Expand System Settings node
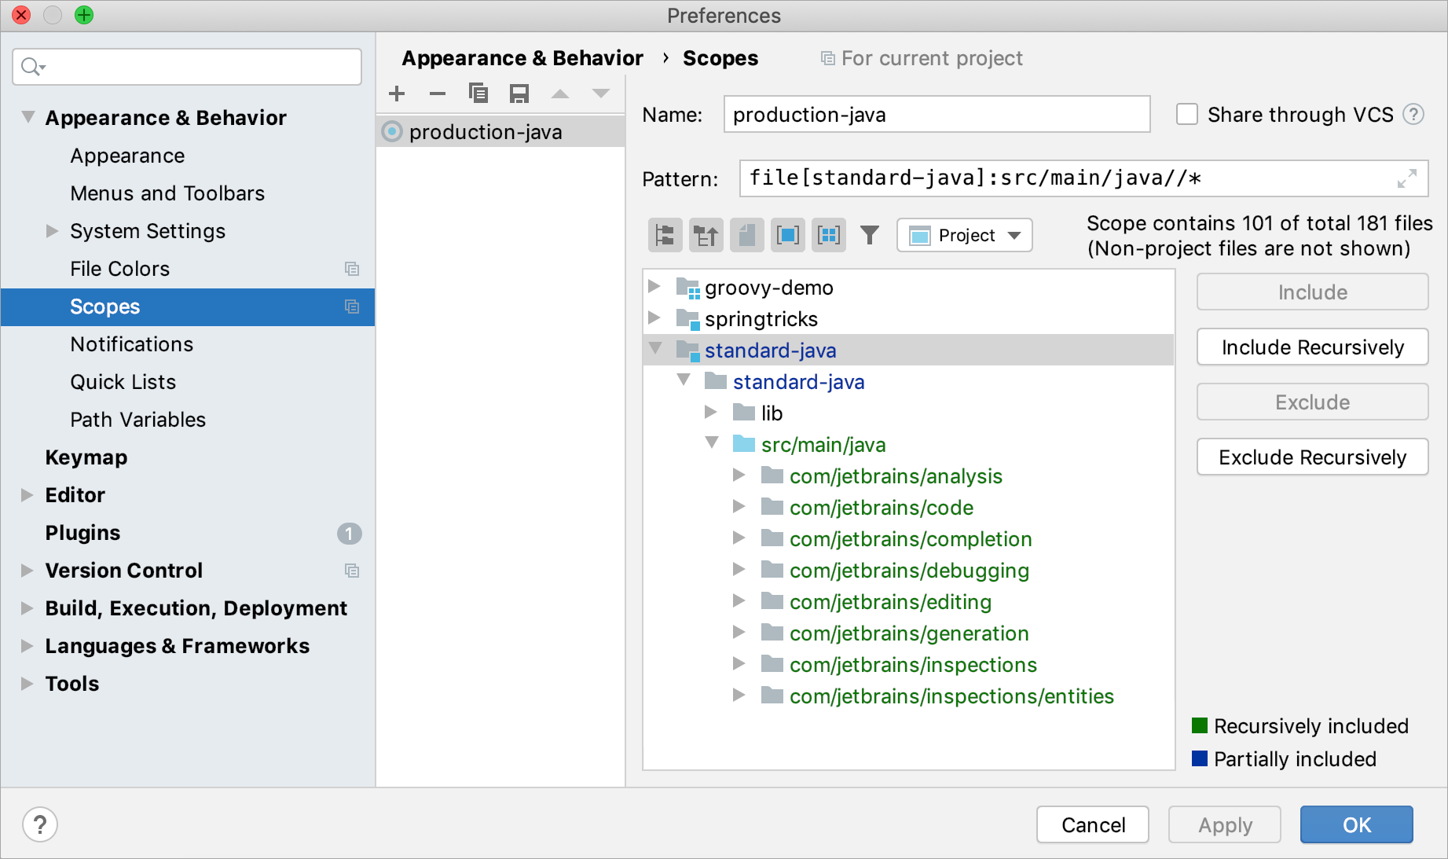 click(x=52, y=230)
